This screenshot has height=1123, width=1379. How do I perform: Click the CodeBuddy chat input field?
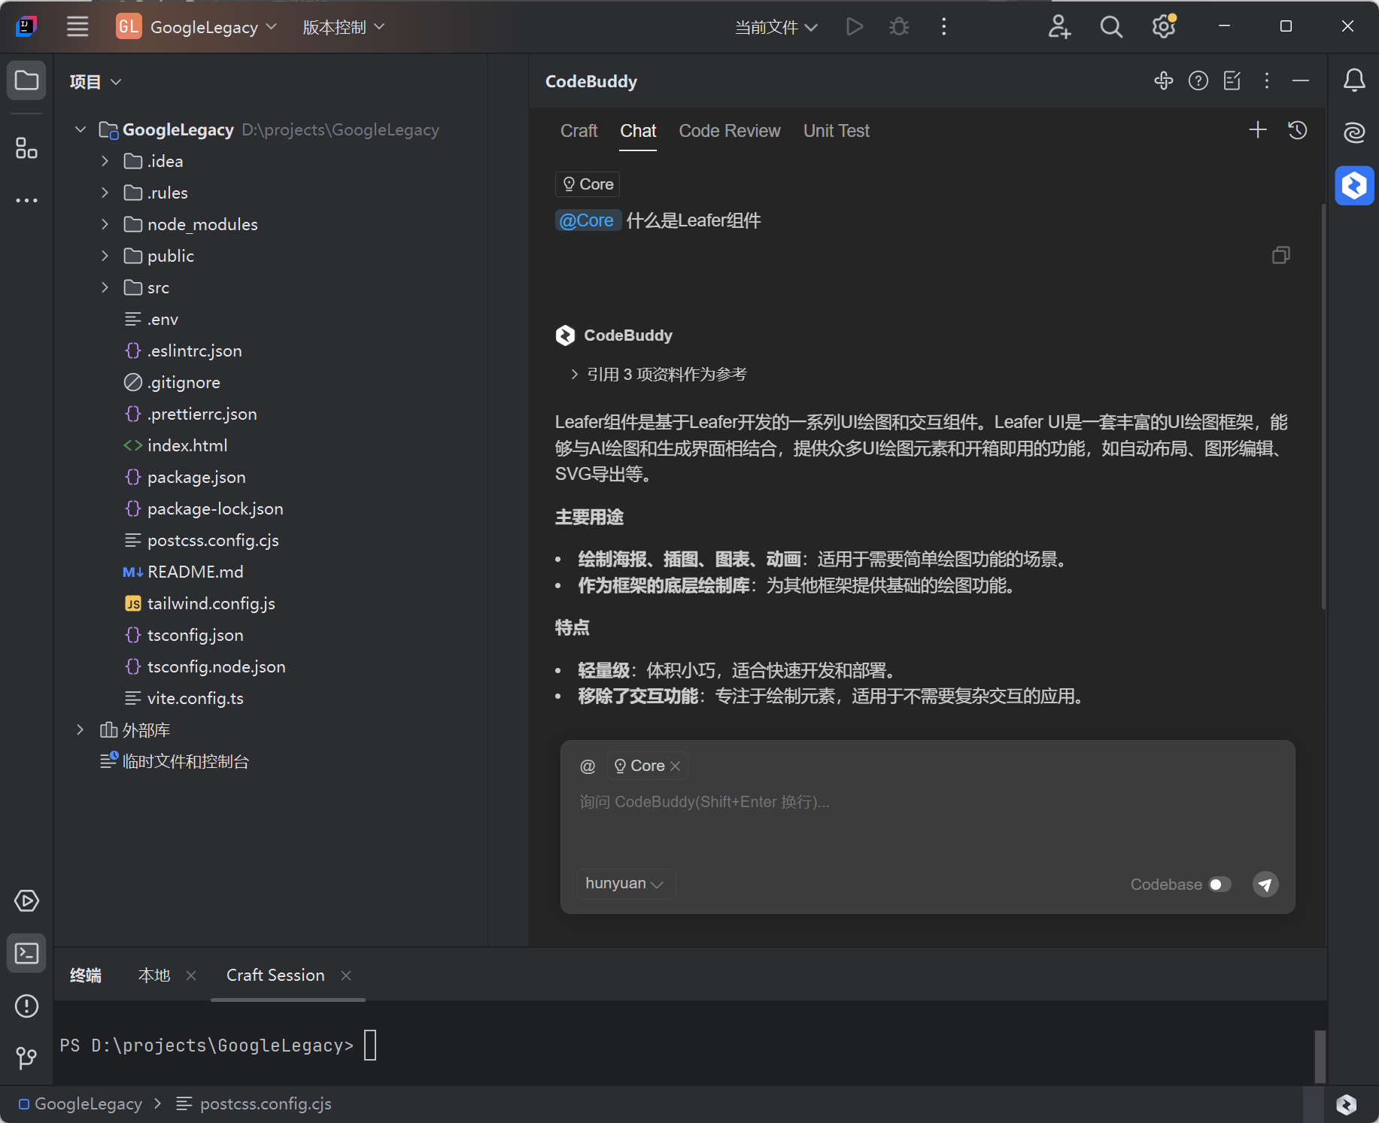coord(925,820)
